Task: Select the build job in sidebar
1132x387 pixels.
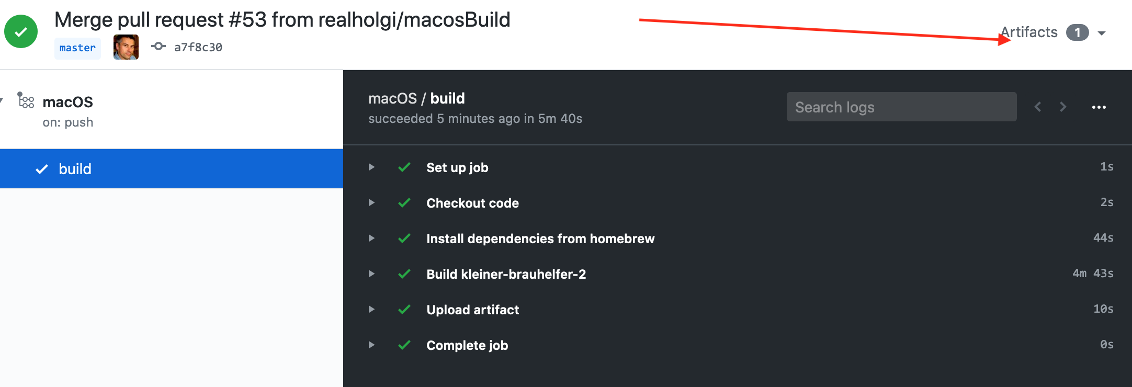Action: point(75,169)
